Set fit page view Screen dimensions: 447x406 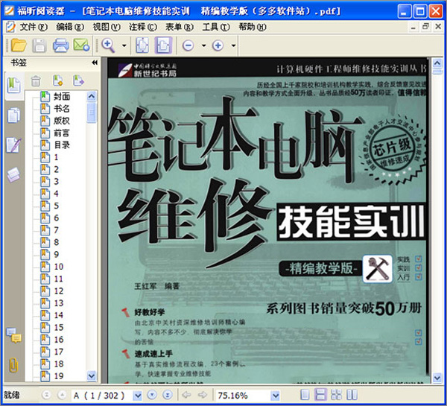142,45
